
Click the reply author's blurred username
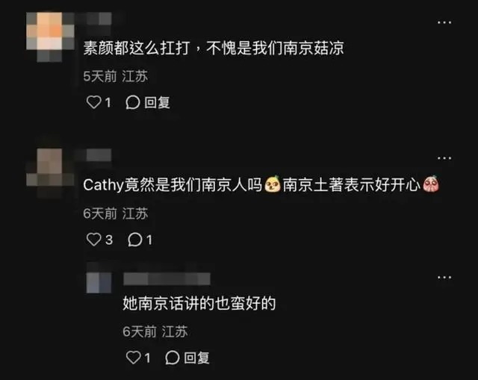167,278
